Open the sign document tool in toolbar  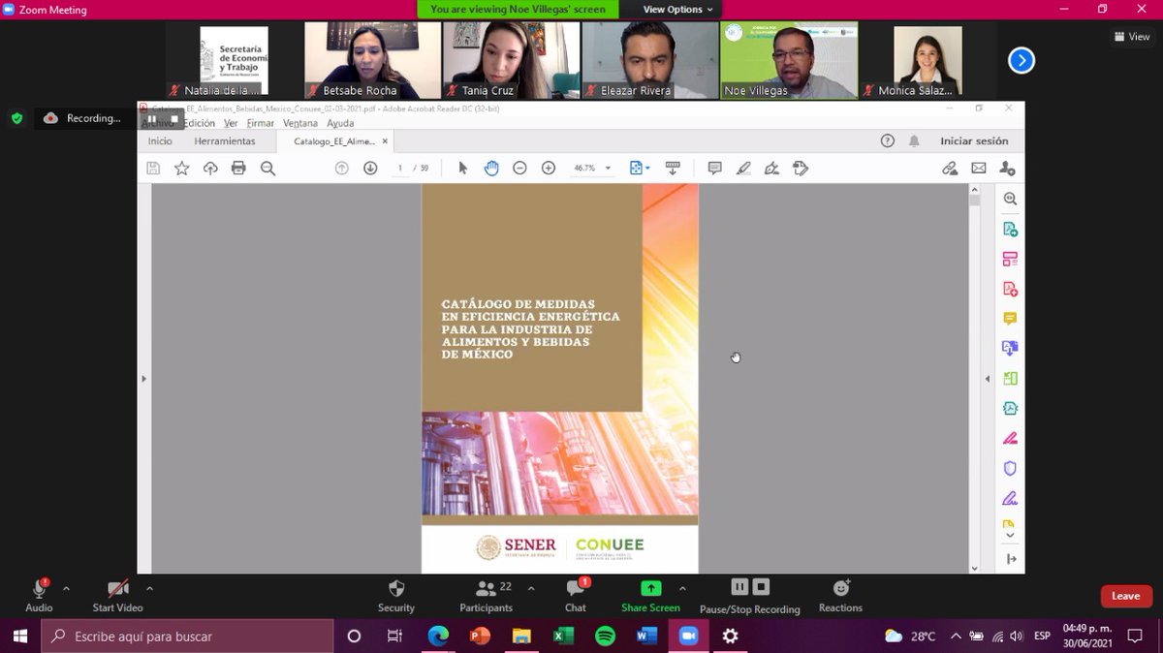771,168
